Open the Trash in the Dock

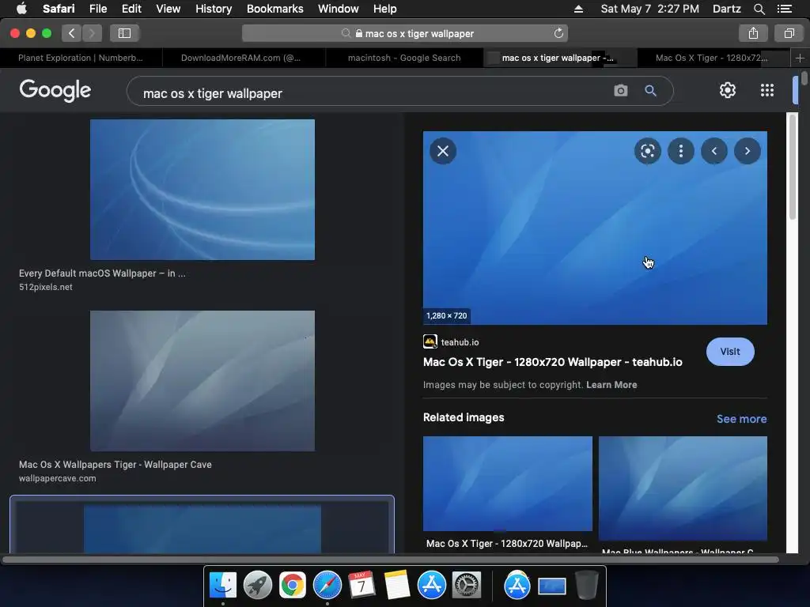pos(586,585)
